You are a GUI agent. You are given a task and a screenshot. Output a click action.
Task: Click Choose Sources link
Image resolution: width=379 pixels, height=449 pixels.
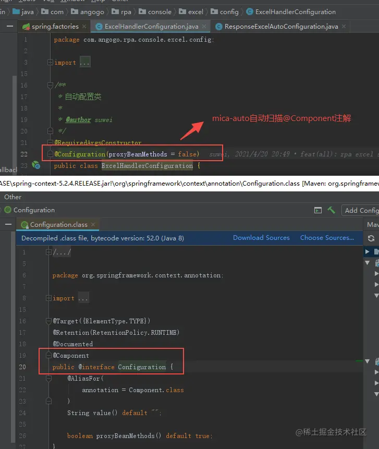click(x=327, y=238)
